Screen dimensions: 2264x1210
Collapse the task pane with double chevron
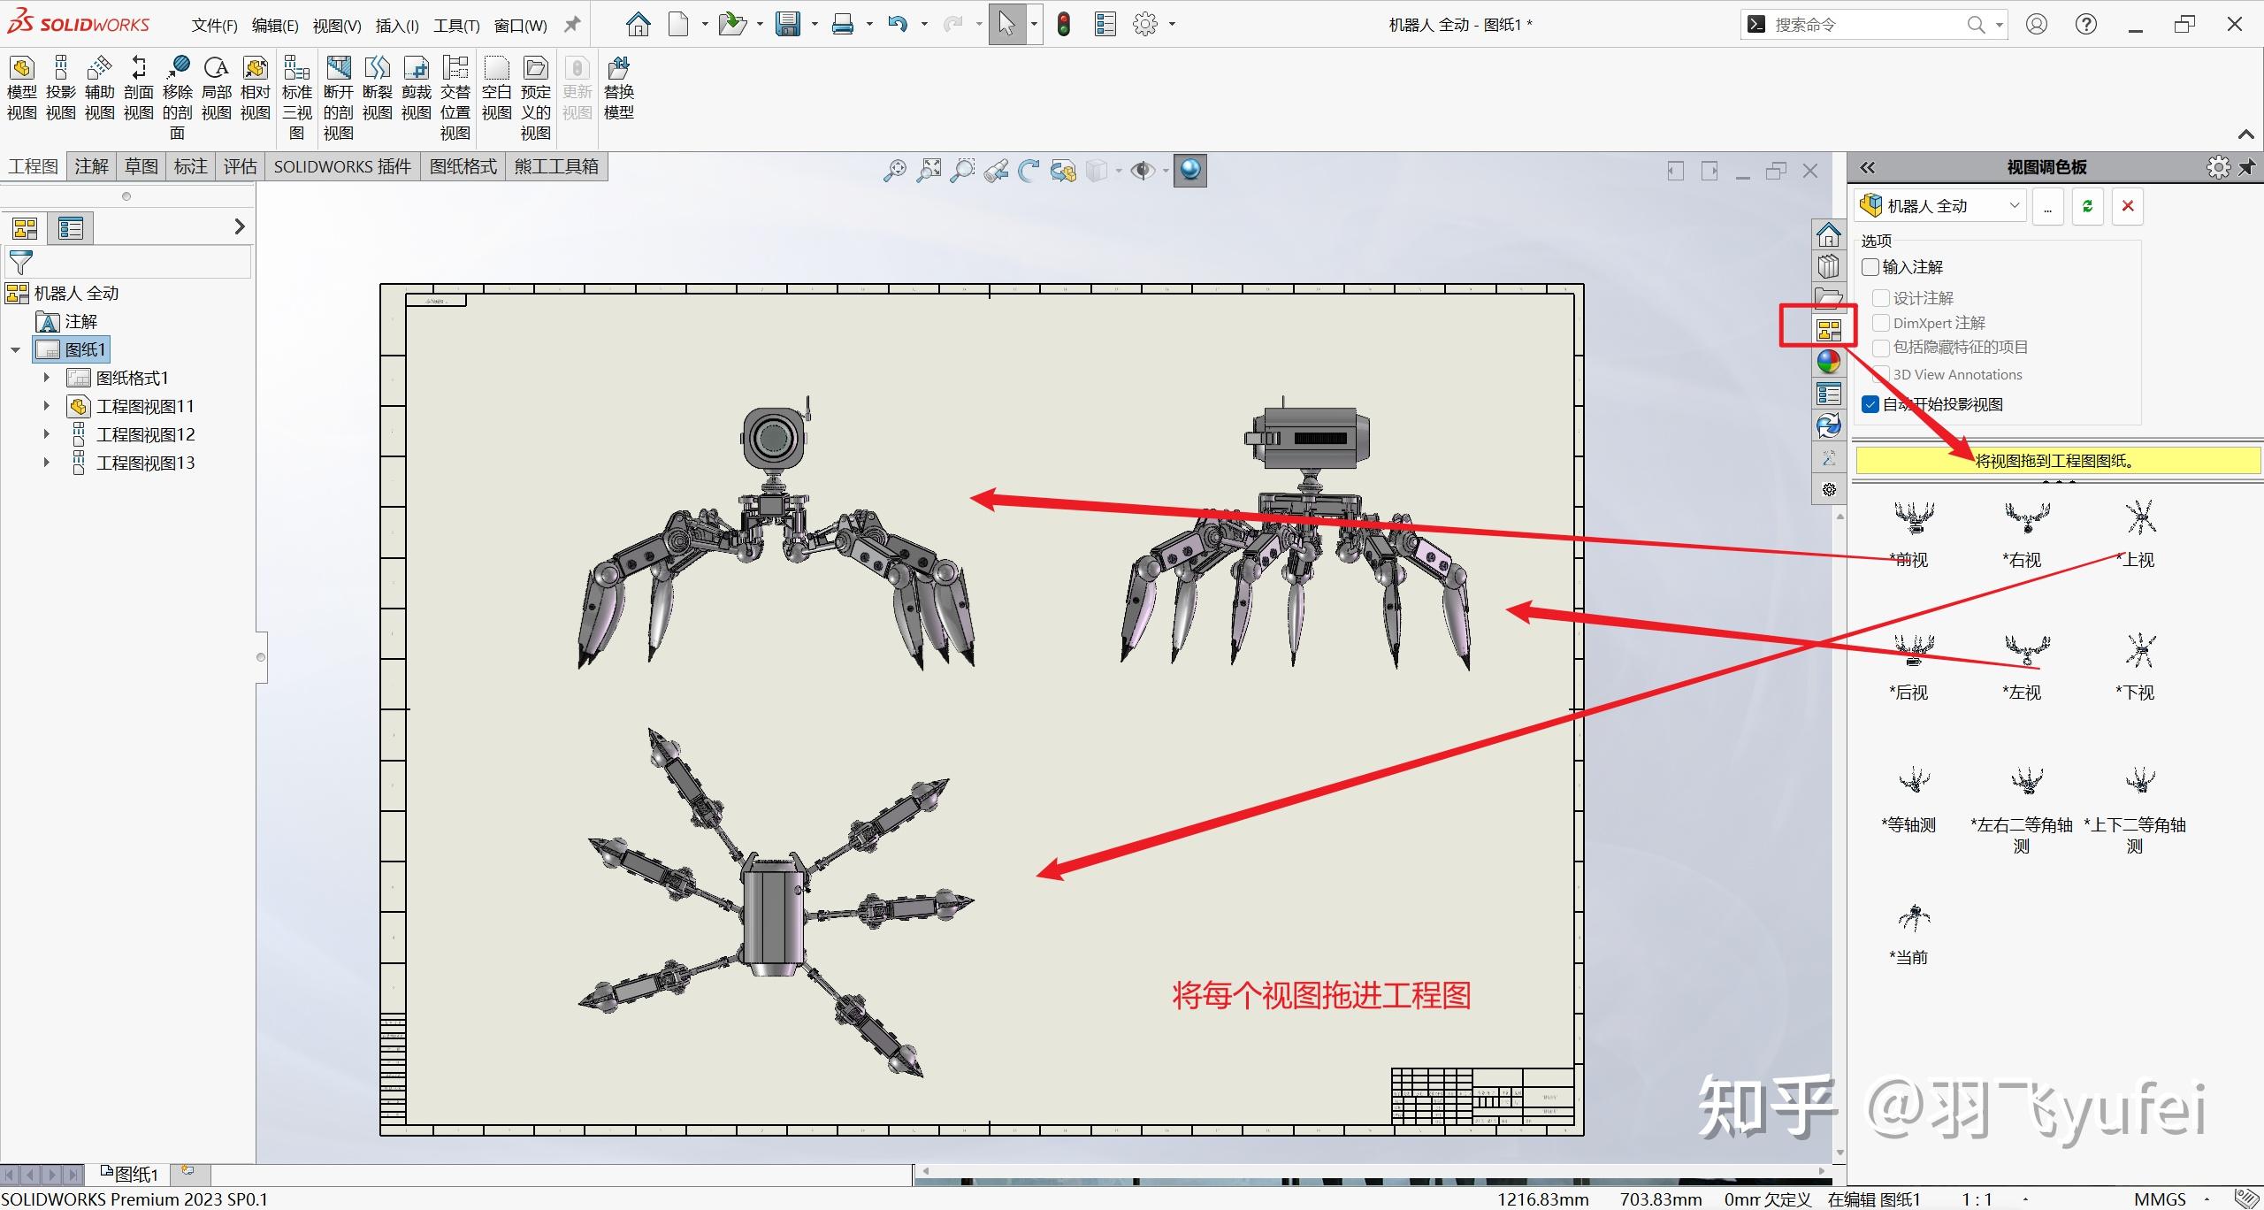click(x=1867, y=167)
